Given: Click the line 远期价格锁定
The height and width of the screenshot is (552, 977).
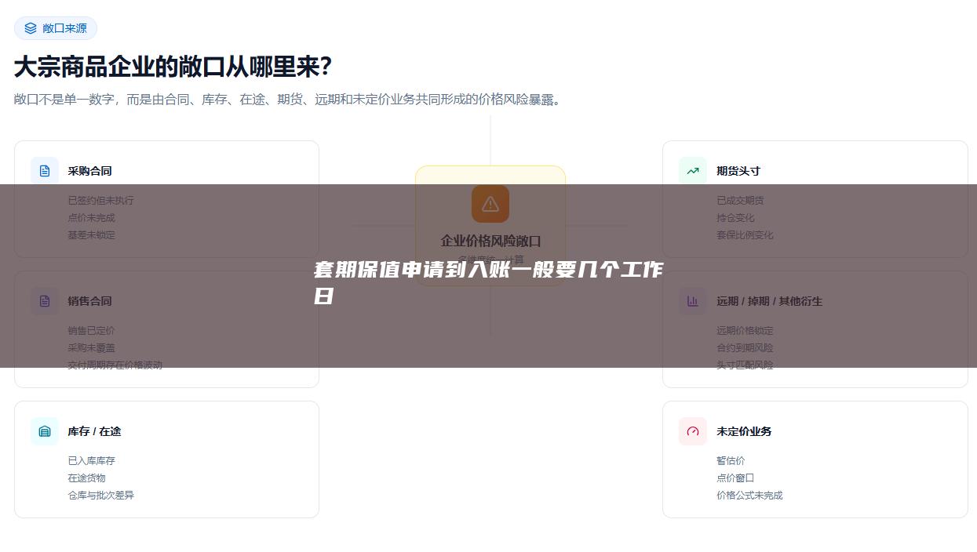Looking at the screenshot, I should point(745,331).
